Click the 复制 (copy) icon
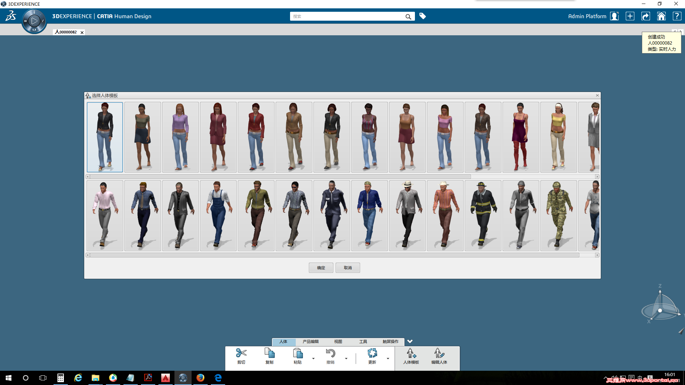The width and height of the screenshot is (685, 385). [x=269, y=353]
